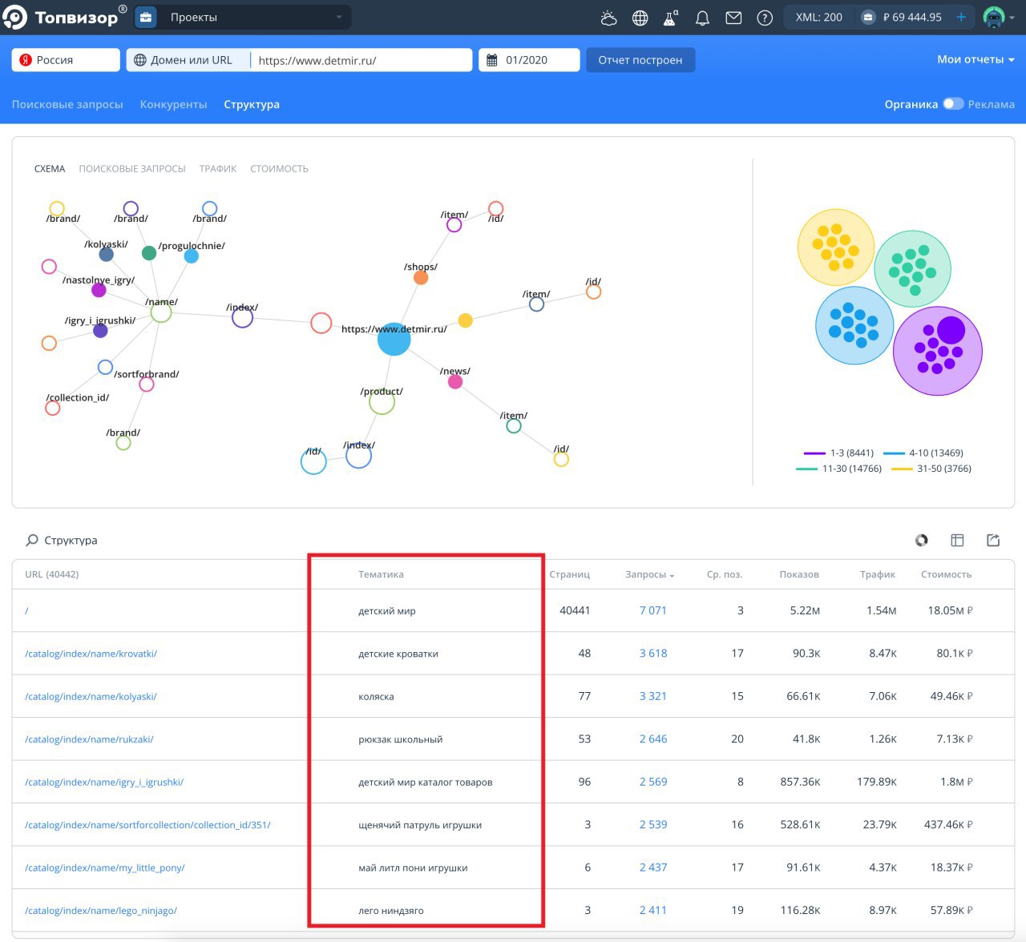Open the 01/2020 date picker
Image resolution: width=1026 pixels, height=942 pixels.
529,60
